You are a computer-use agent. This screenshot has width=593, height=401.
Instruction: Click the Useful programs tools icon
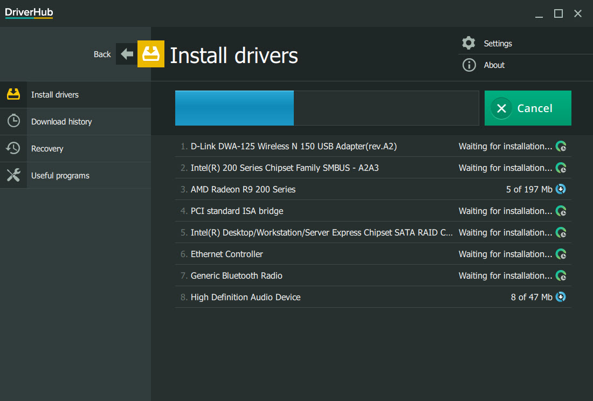click(x=13, y=175)
